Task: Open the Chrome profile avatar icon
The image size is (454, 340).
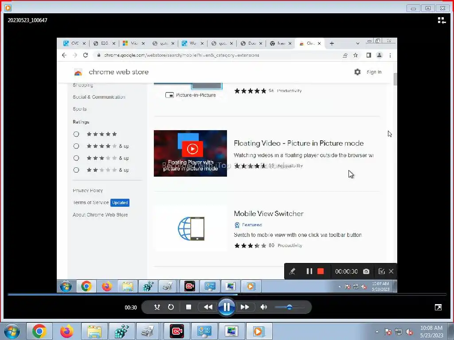Action: (x=380, y=55)
